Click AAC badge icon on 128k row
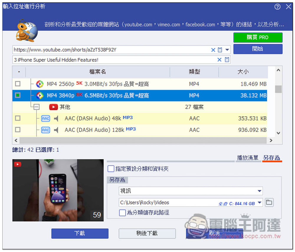 (45, 130)
